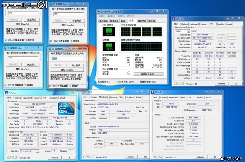Click 停止測試 in MemTest window with 206.2% coverage
245x162 pixels.
click(x=31, y=65)
